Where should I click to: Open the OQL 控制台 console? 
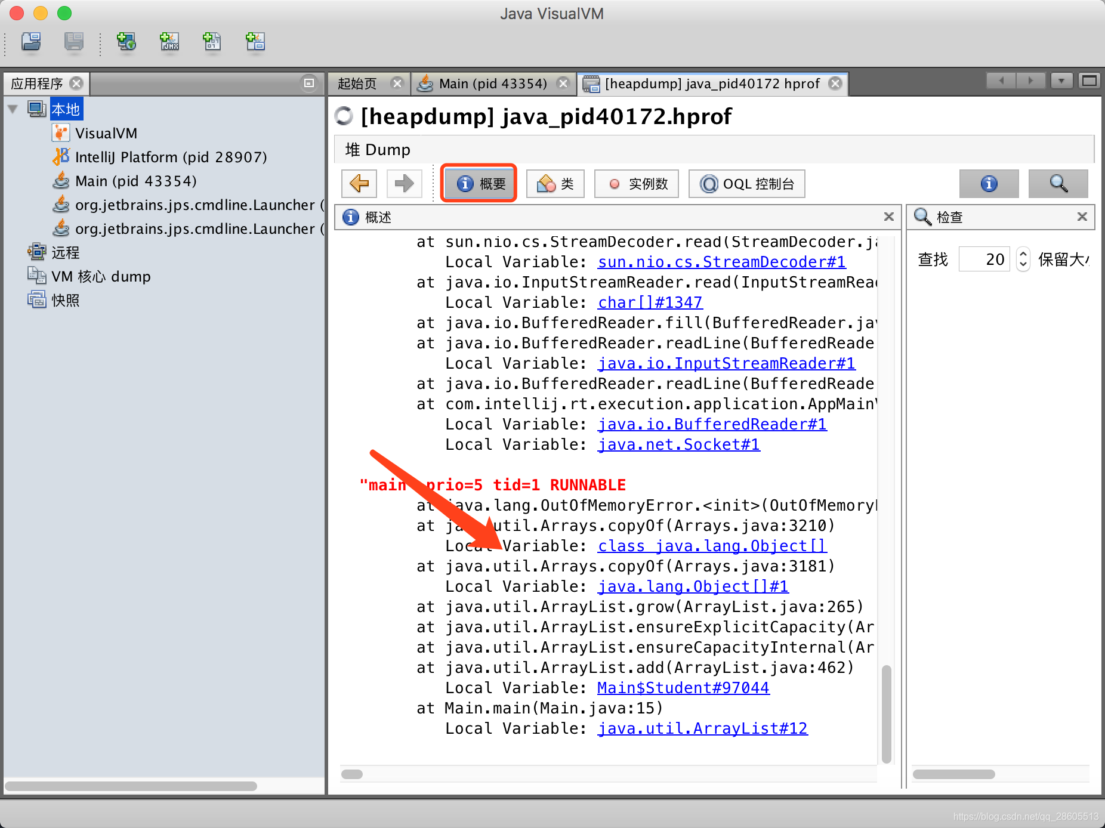pyautogui.click(x=746, y=183)
